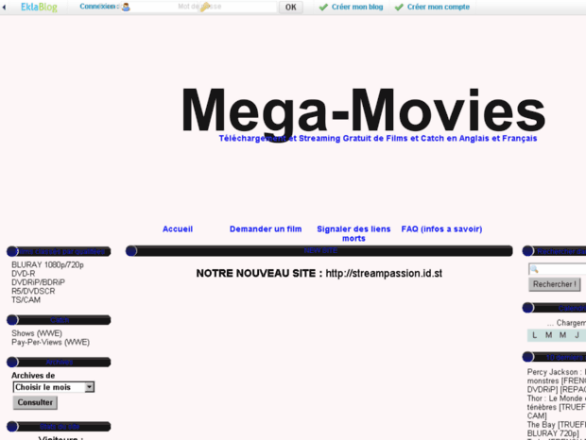Click blue circle on 10 derniers header
The image size is (586, 440).
point(527,357)
